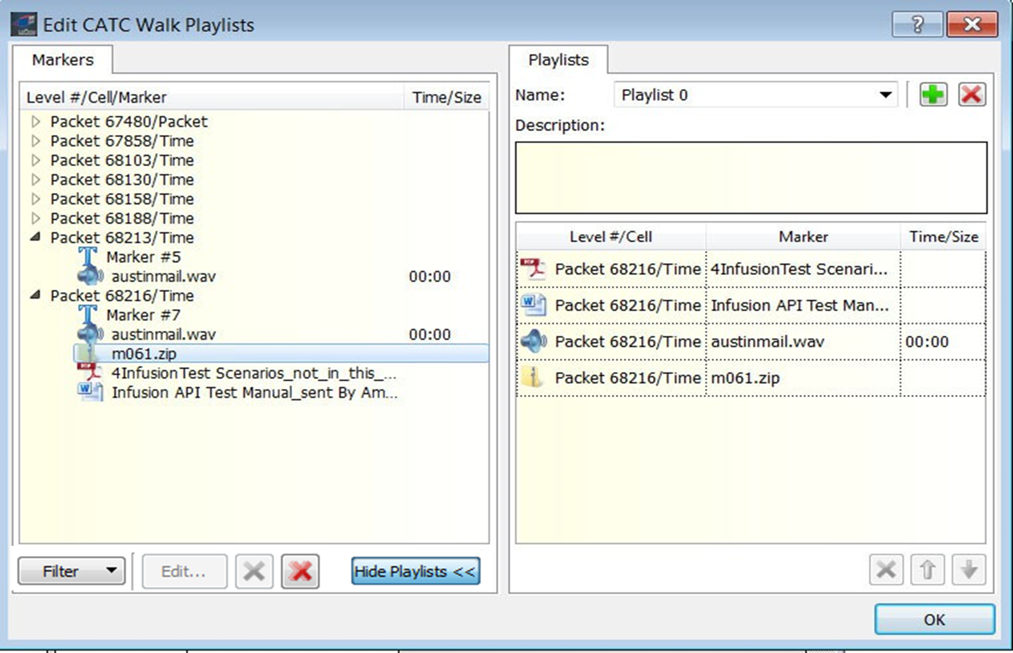1013x653 pixels.
Task: Click the application icon in title bar
Action: [x=24, y=25]
